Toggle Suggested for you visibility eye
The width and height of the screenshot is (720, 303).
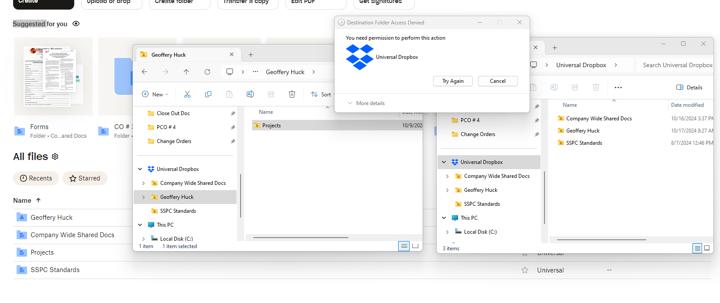pyautogui.click(x=76, y=24)
